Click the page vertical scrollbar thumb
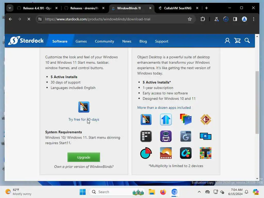Viewport: 264px width, 198px height. [257, 102]
